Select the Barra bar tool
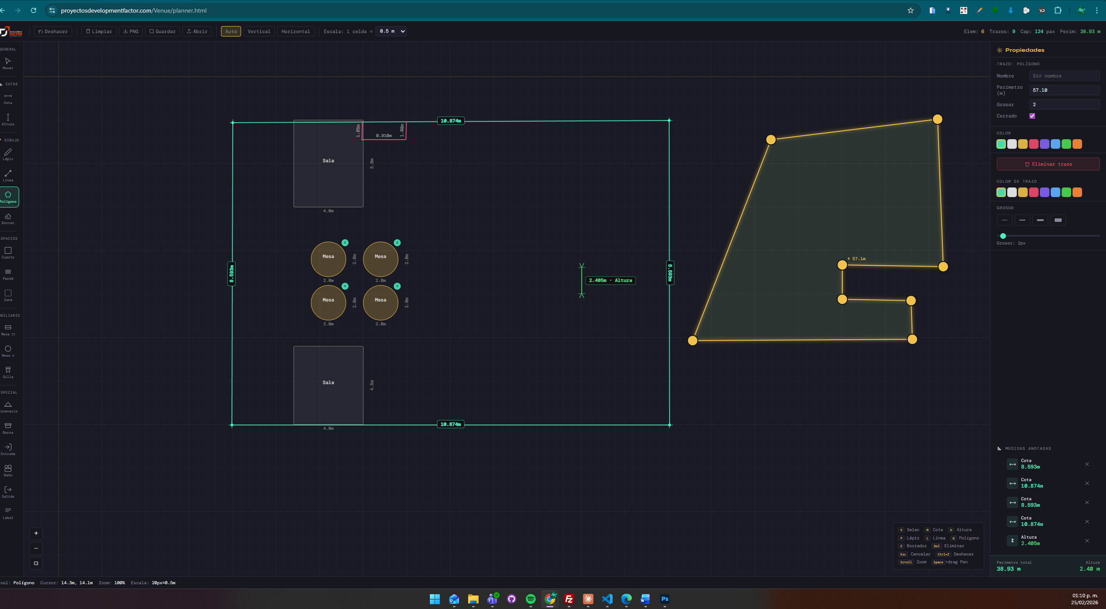Viewport: 1106px width, 609px height. (8, 428)
